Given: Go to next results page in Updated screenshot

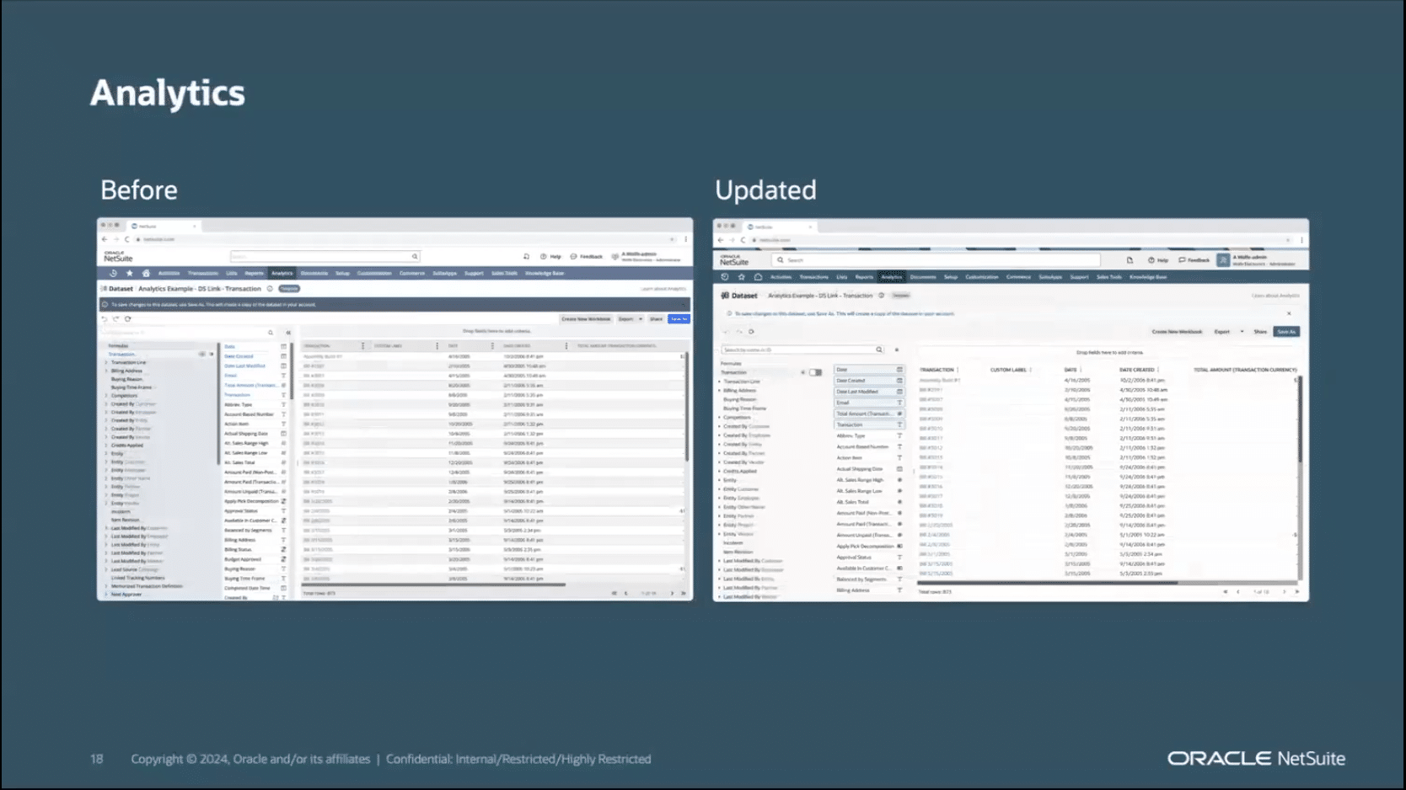Looking at the screenshot, I should point(1285,592).
